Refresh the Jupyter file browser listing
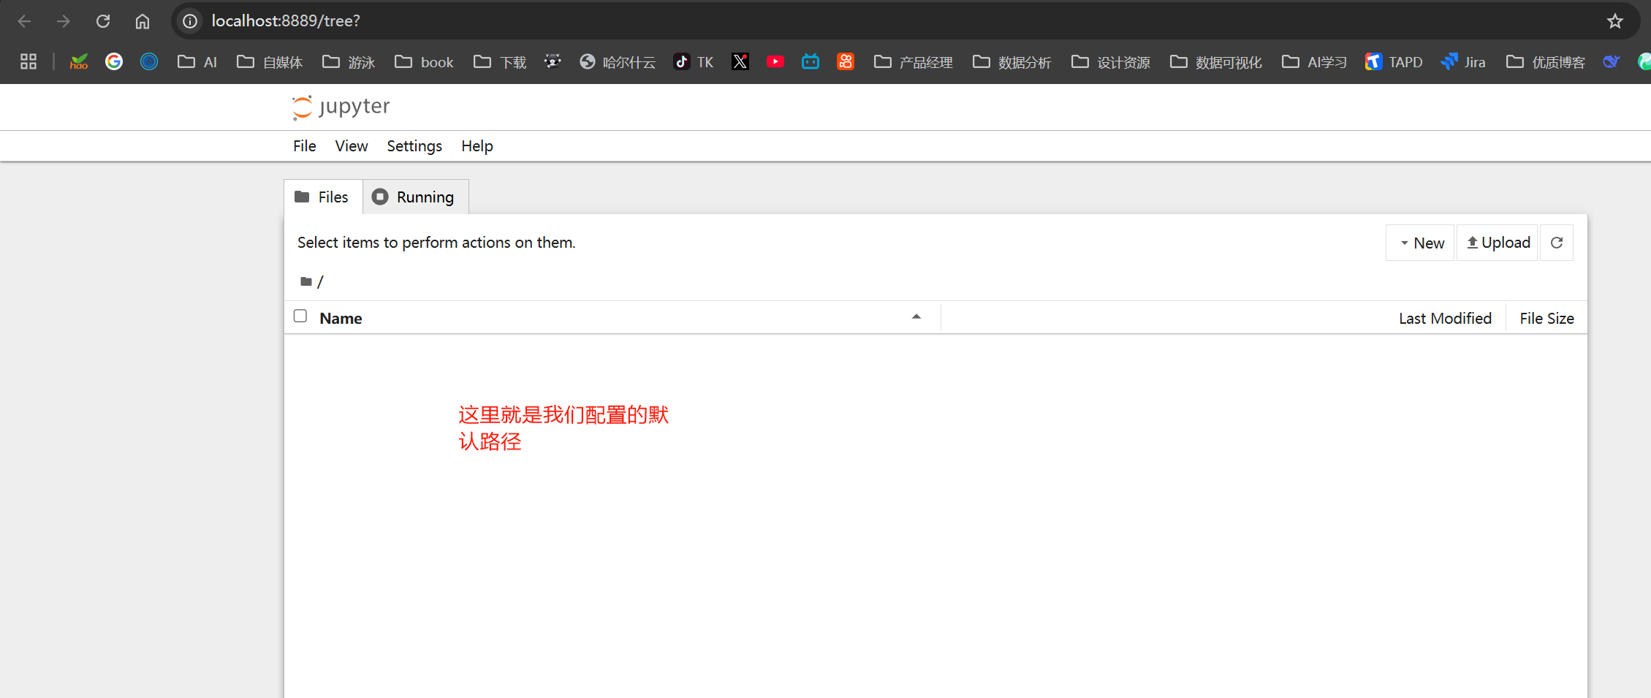The height and width of the screenshot is (698, 1651). [x=1557, y=243]
